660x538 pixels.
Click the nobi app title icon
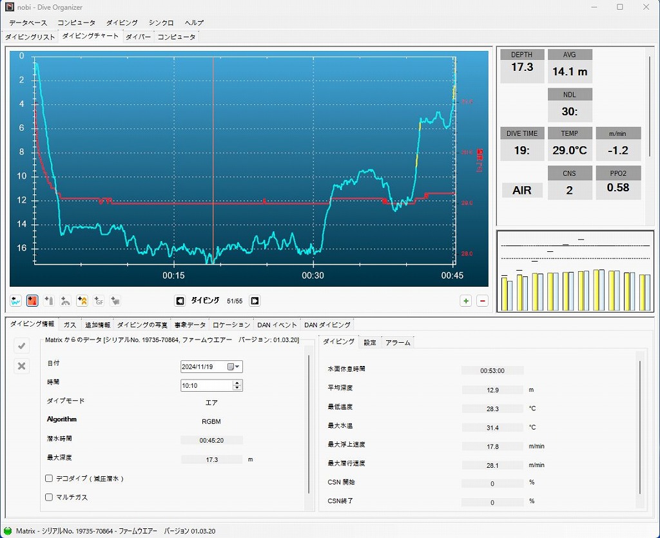(x=9, y=6)
